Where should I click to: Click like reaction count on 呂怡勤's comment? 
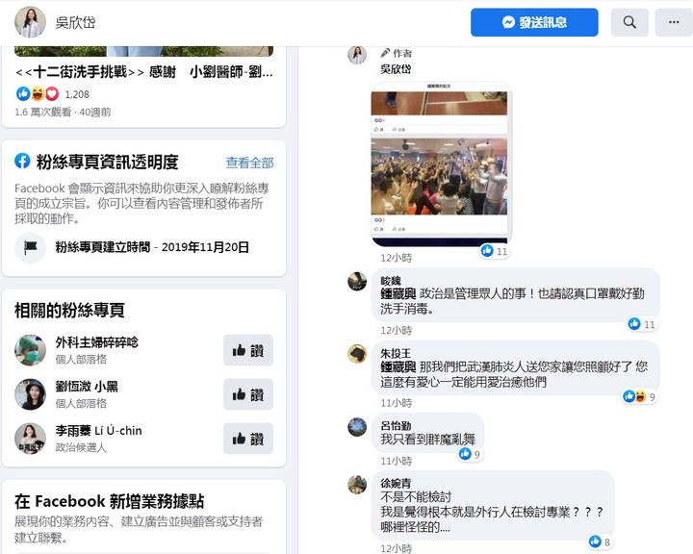[471, 454]
